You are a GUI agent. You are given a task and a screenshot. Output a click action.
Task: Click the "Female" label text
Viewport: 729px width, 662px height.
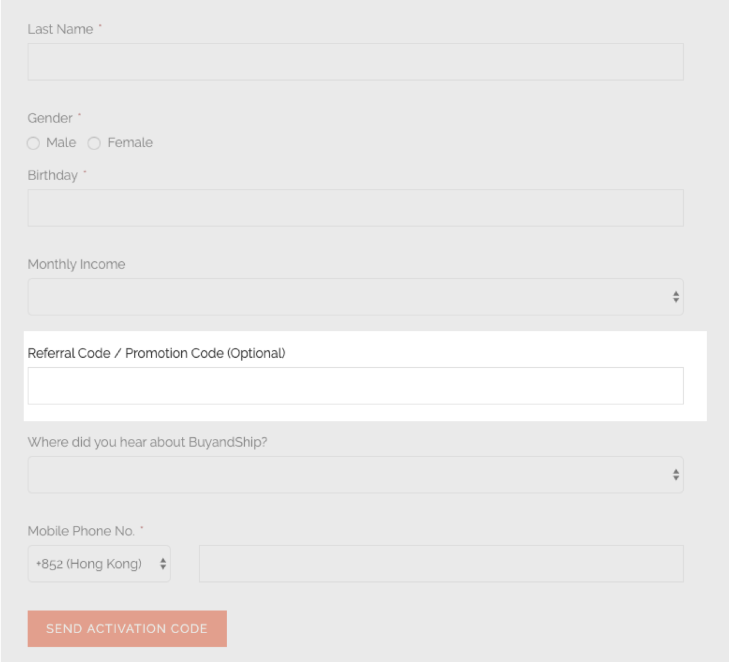130,142
